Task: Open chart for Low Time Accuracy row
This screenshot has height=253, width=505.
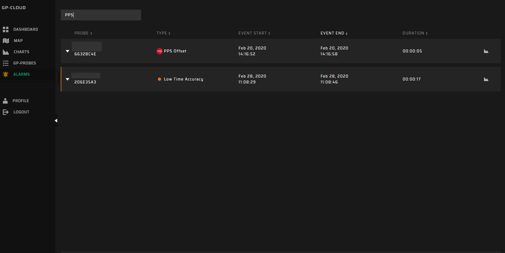Action: [x=486, y=79]
